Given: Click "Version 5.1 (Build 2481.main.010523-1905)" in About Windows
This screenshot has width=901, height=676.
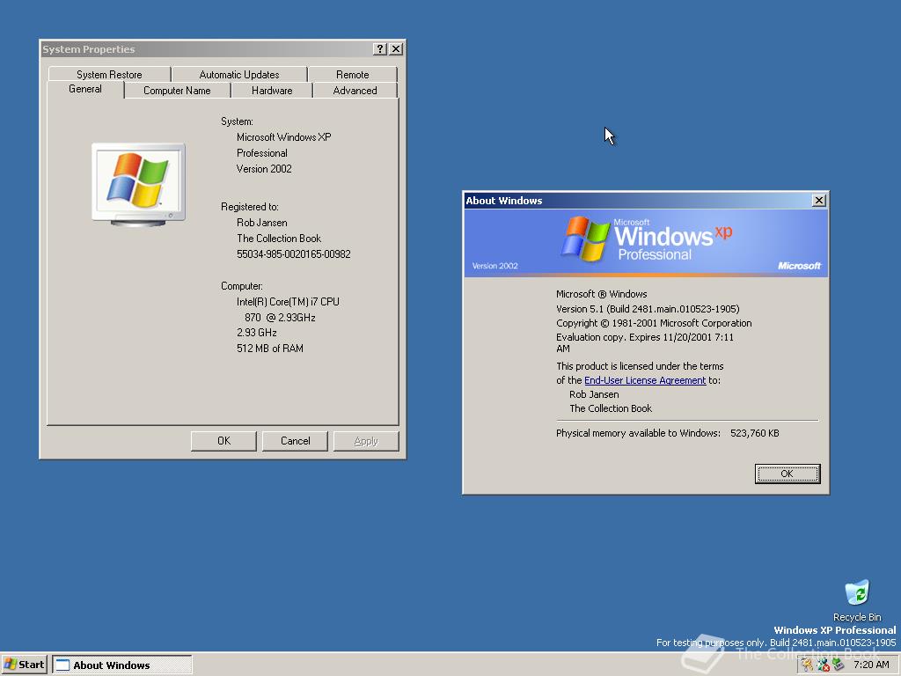Looking at the screenshot, I should coord(648,309).
